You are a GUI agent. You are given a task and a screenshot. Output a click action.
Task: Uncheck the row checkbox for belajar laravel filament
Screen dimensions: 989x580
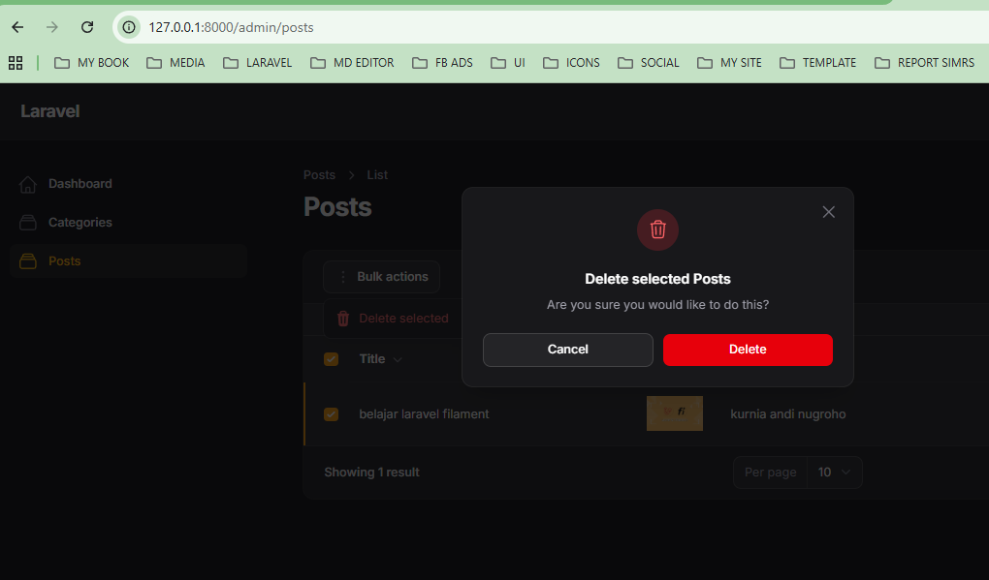331,413
